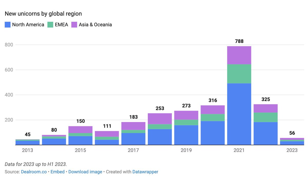Click the 600 y-axis label
The width and height of the screenshot is (308, 177).
tap(9, 70)
